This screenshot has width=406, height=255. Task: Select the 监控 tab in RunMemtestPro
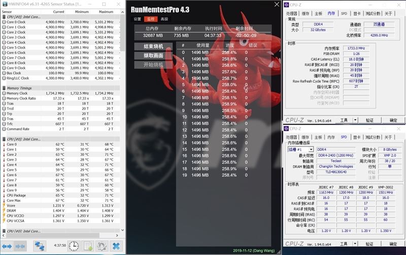pyautogui.click(x=151, y=19)
